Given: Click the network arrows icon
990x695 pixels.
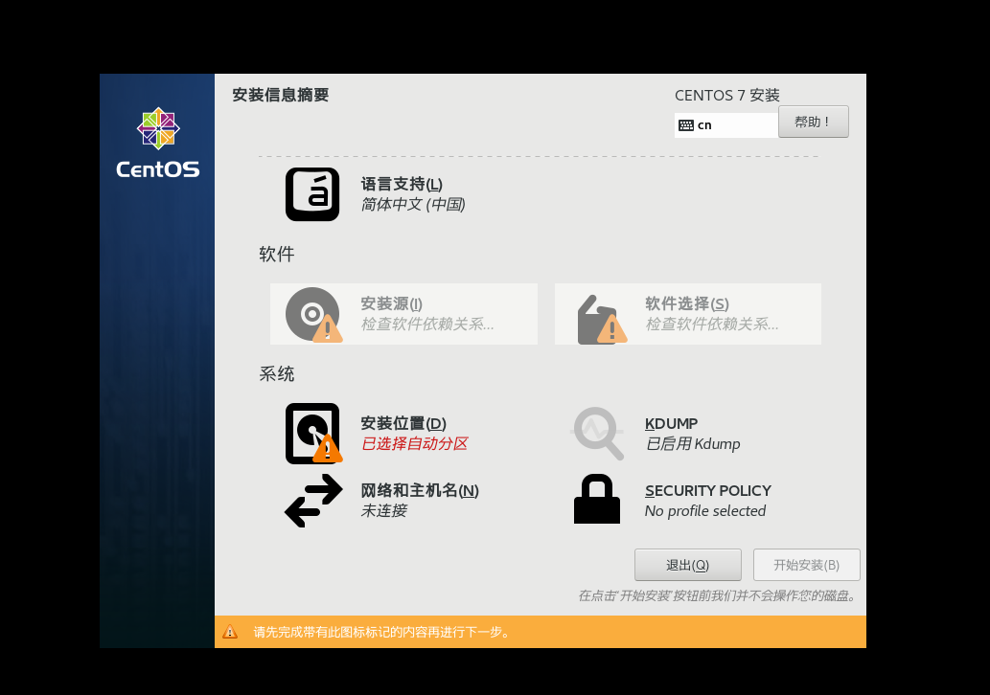Looking at the screenshot, I should click(x=313, y=501).
